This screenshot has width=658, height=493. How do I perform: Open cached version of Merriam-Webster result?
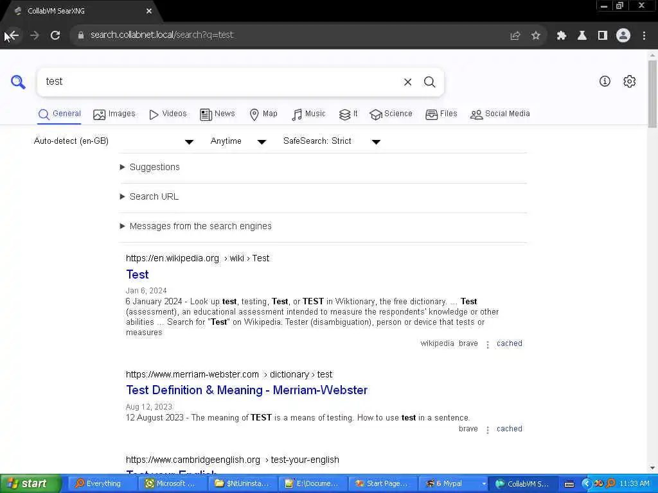click(510, 429)
